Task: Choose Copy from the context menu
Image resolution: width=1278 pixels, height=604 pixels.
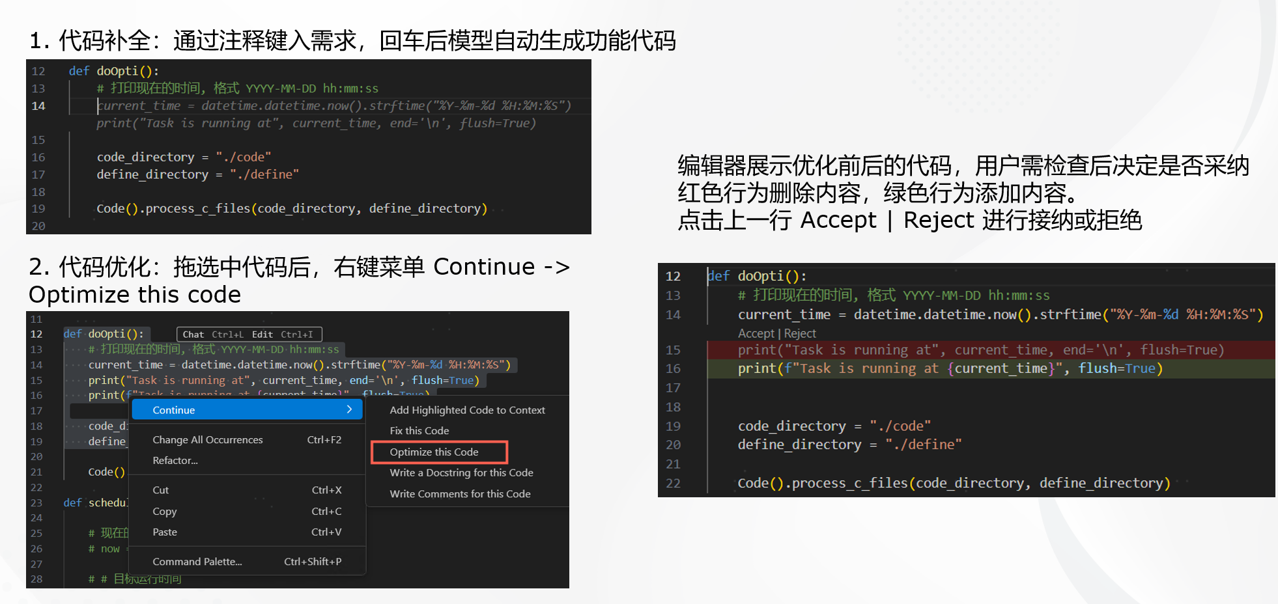Action: [x=164, y=512]
